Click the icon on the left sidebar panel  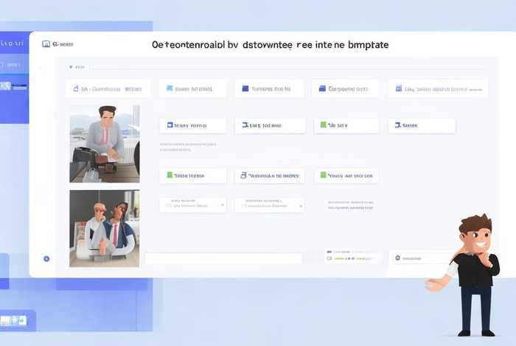(x=5, y=86)
